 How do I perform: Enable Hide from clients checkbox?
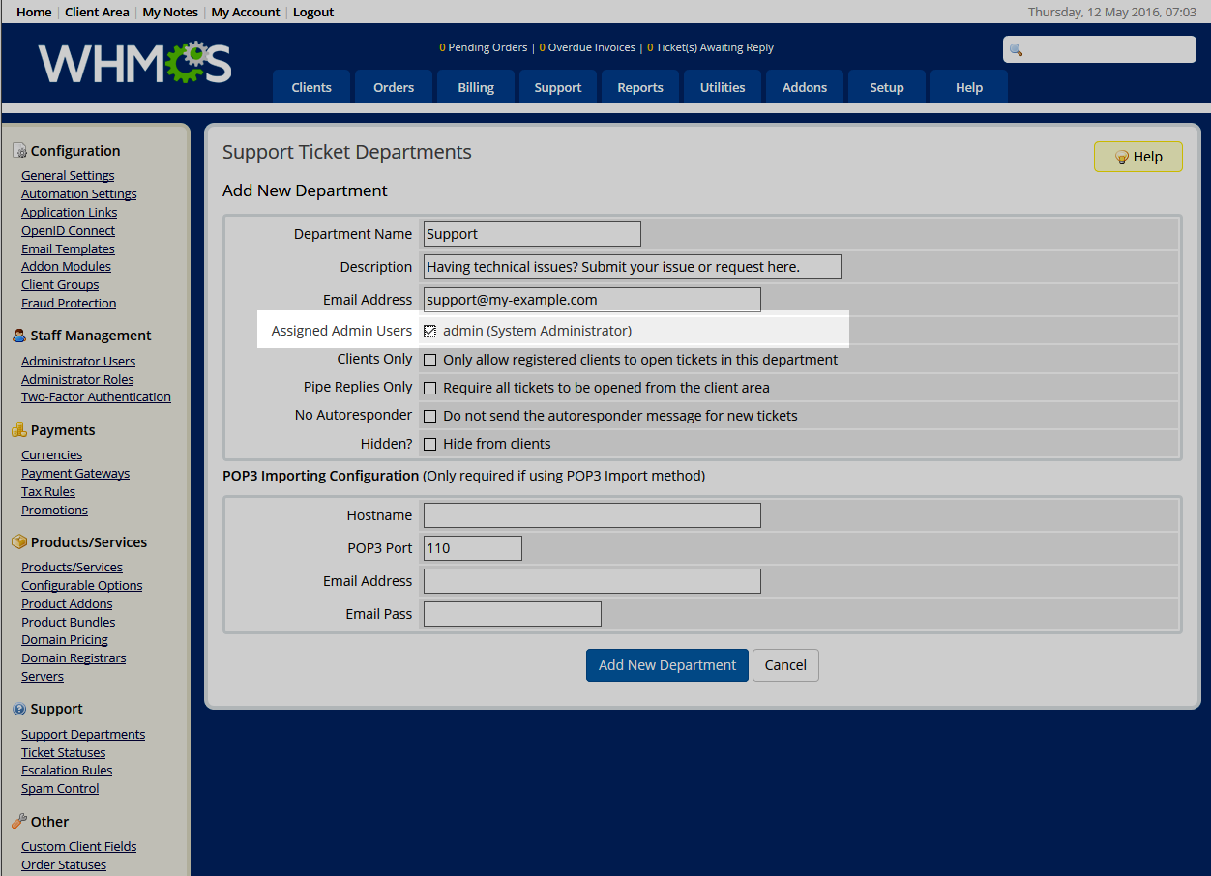point(430,445)
